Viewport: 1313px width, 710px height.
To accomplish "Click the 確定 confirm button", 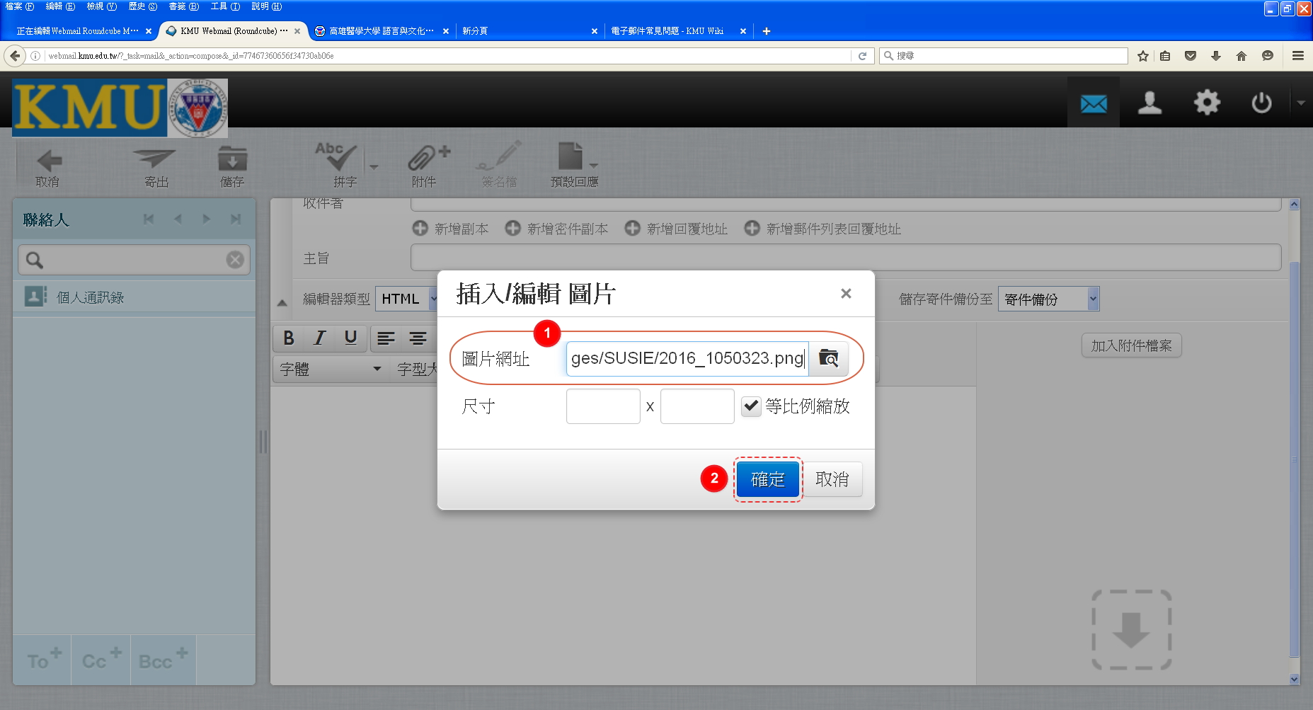I will click(x=768, y=480).
